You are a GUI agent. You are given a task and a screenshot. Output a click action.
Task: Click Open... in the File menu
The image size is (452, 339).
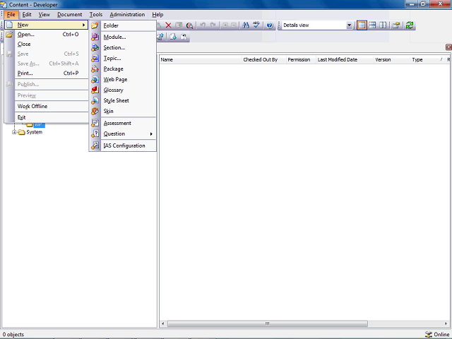[47, 35]
